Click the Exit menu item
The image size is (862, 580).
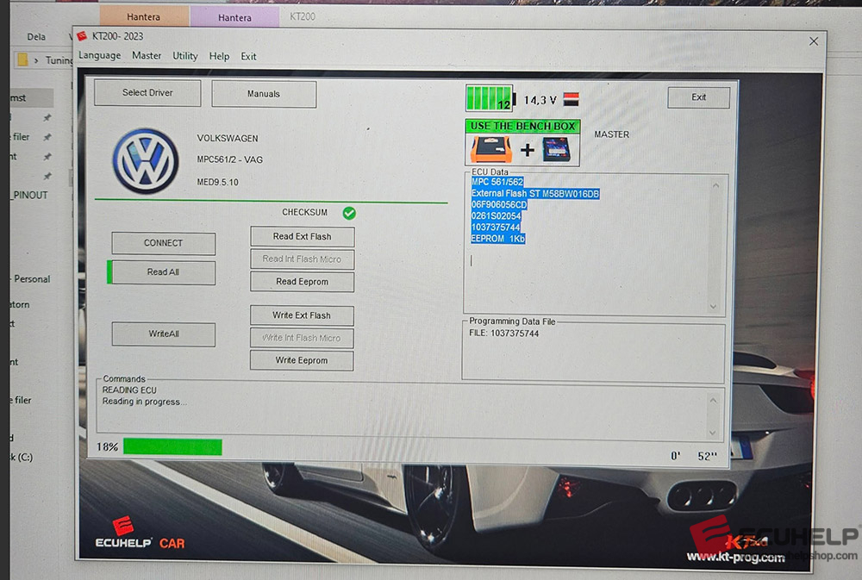click(x=248, y=56)
